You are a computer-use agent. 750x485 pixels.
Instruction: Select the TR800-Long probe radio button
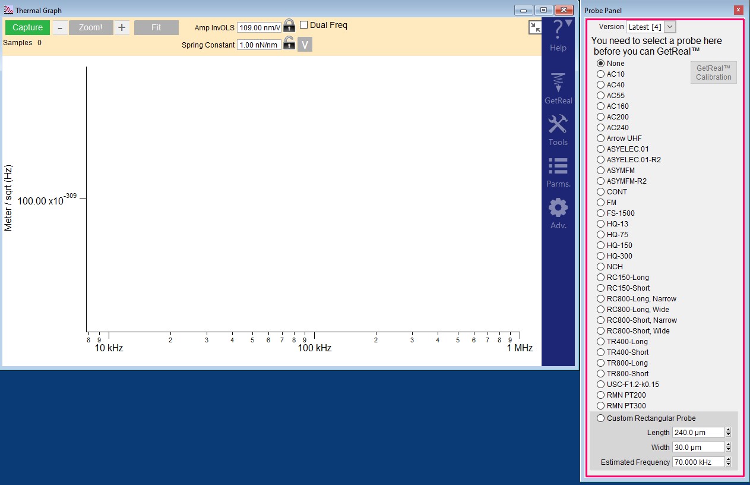coord(600,363)
